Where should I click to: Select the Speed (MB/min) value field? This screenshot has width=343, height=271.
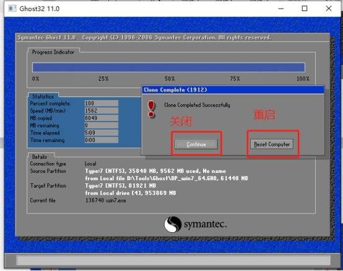point(102,110)
